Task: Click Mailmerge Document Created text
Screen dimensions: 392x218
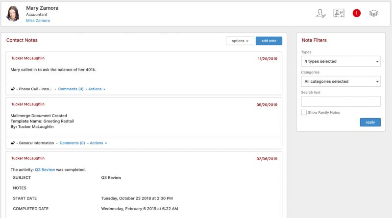Action: 39,116
